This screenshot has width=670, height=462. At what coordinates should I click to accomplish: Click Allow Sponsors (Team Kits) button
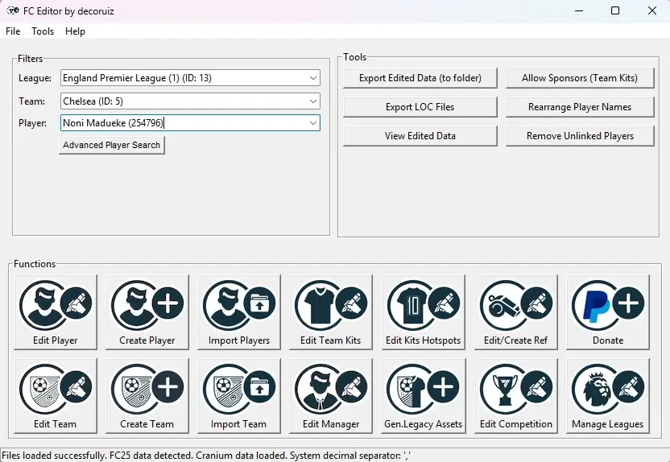click(580, 78)
